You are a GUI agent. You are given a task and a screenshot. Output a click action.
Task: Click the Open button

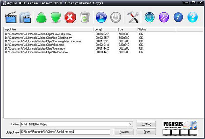tap(146, 132)
